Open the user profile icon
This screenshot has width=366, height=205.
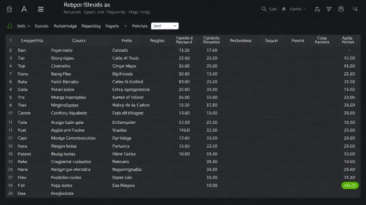317,9
